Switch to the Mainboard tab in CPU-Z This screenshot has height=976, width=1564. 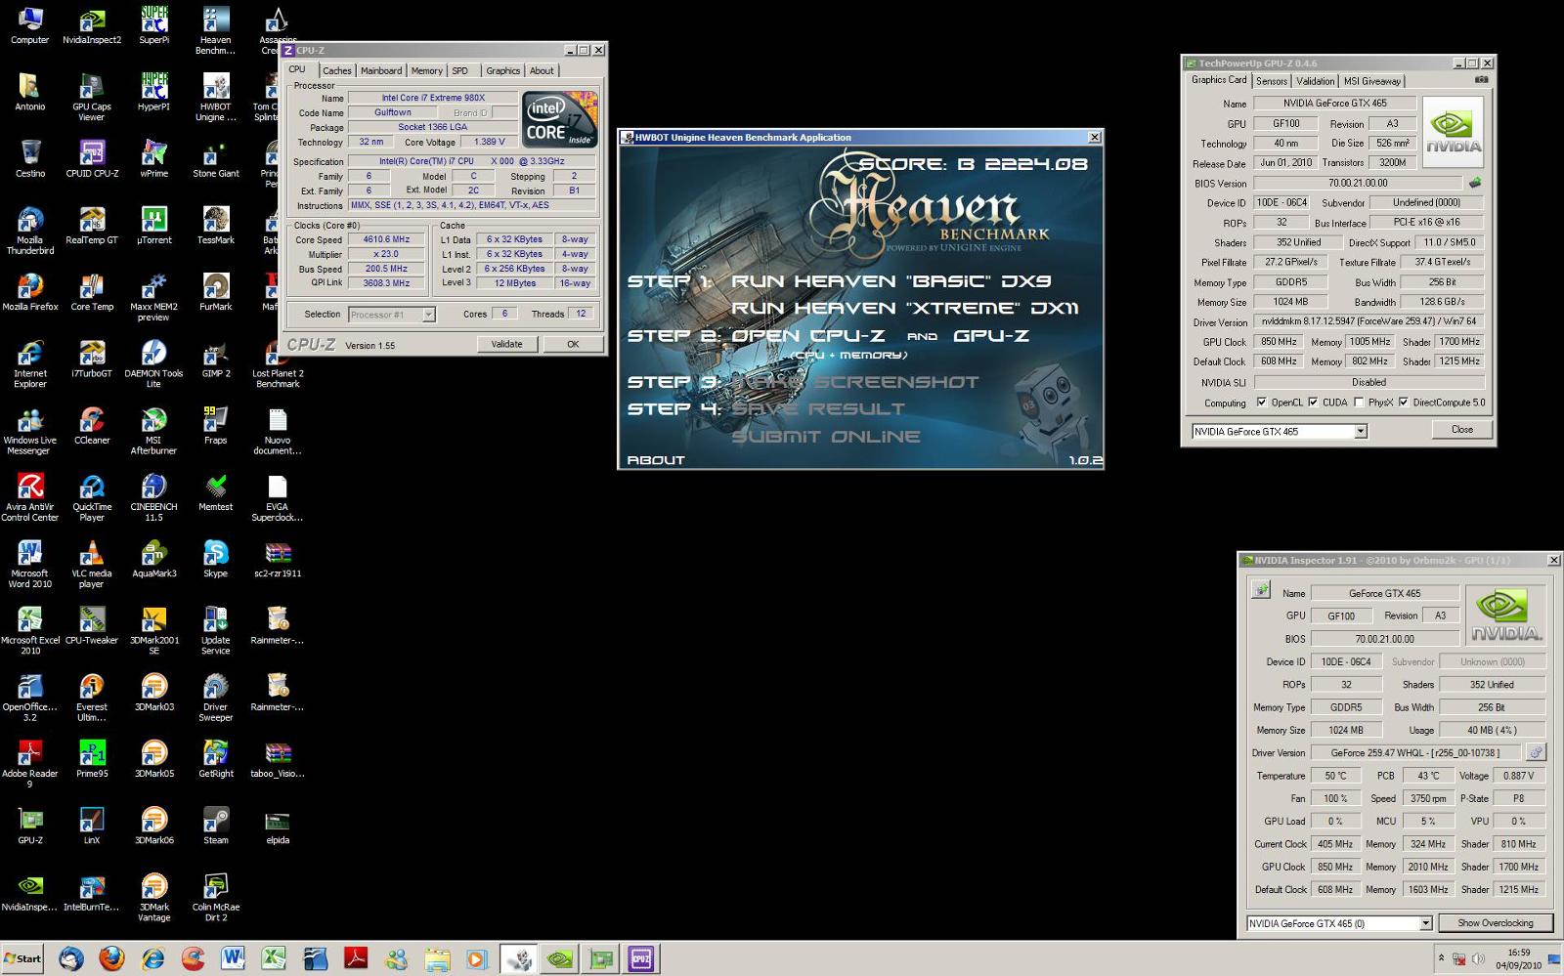click(x=381, y=70)
